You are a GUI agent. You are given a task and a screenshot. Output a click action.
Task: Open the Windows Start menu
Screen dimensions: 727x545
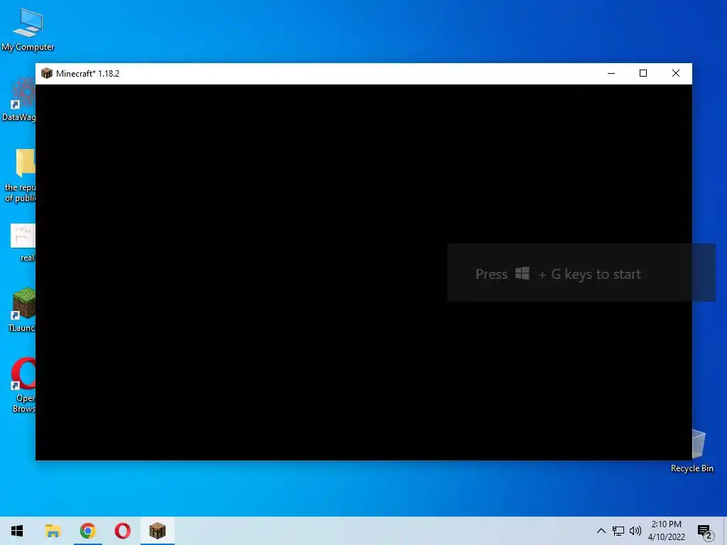17,531
